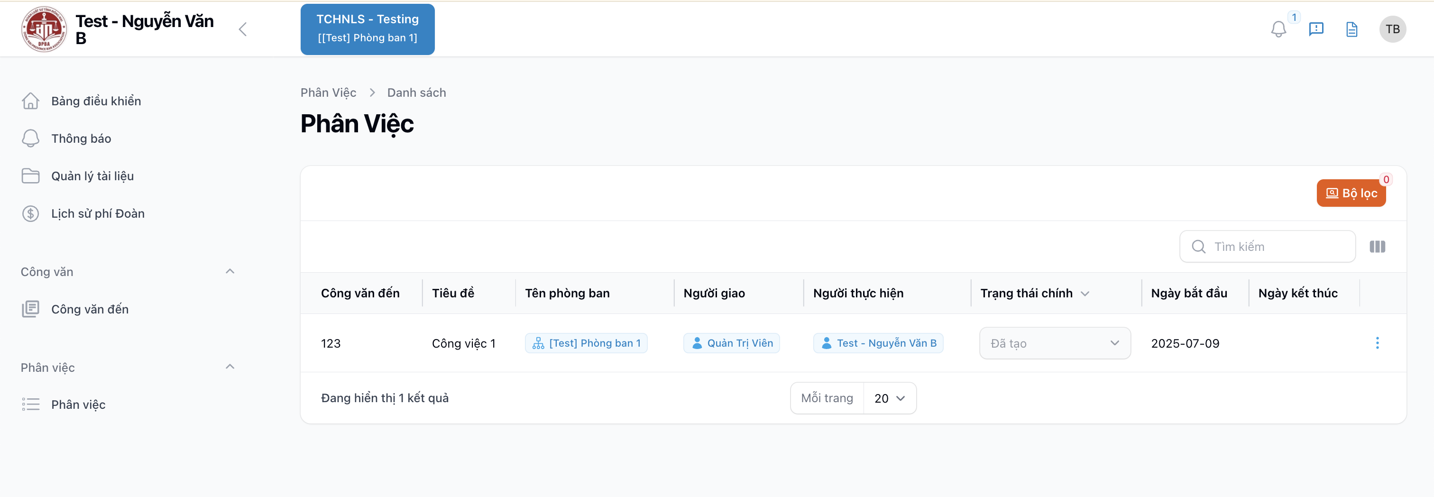
Task: Open Quản lý tài liệu menu item
Action: (92, 176)
